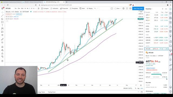Open a new browser tab with plus
173x97 pixels.
pos(67,2)
